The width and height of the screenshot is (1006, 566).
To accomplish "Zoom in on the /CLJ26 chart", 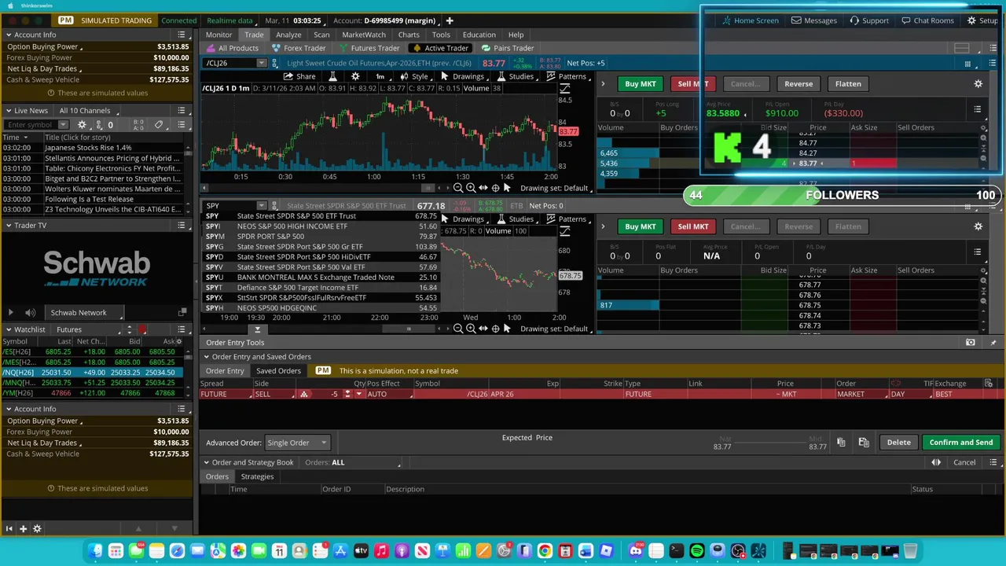I will pyautogui.click(x=471, y=188).
